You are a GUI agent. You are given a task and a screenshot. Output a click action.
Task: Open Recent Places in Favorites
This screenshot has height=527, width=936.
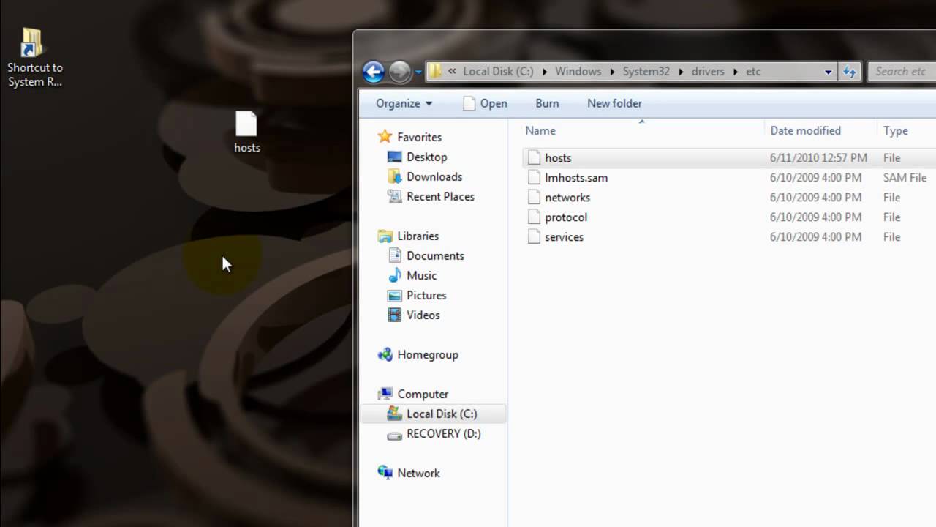(440, 196)
